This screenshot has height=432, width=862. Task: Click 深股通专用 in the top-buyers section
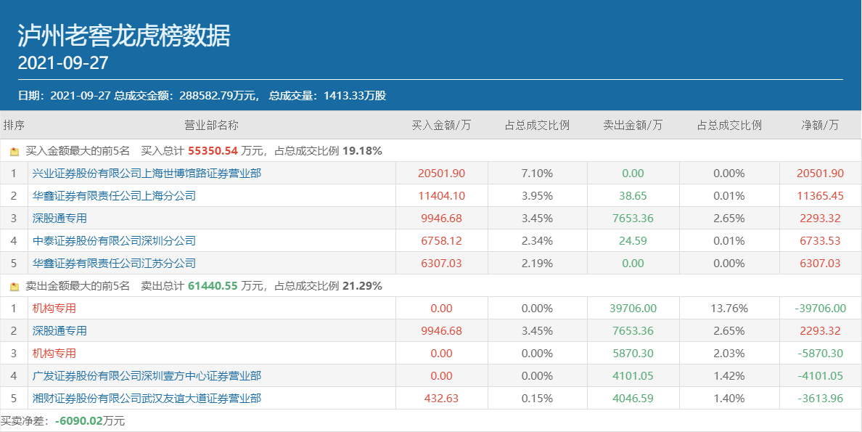(x=59, y=219)
